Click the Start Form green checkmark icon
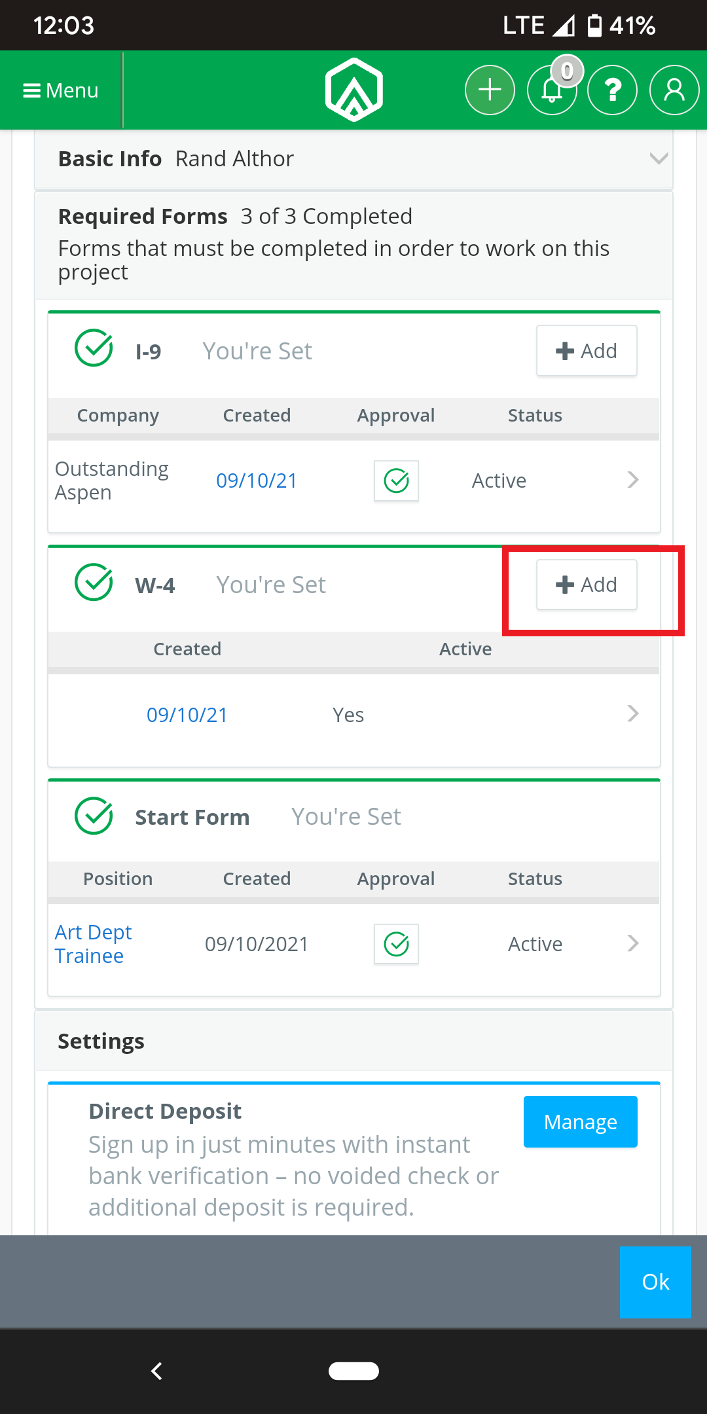The image size is (707, 1414). click(x=94, y=816)
